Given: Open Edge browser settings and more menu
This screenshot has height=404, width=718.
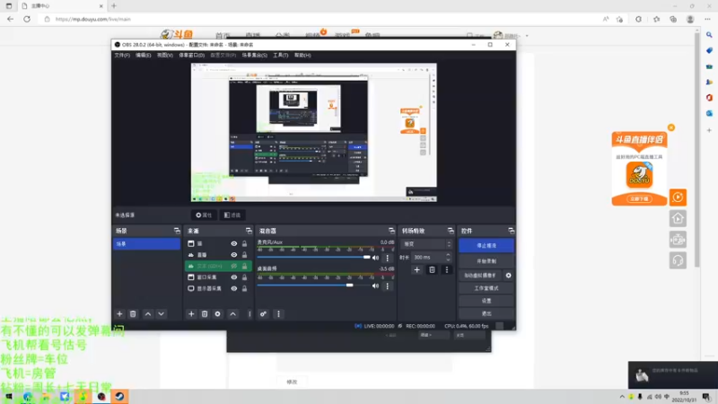Looking at the screenshot, I should 708,19.
